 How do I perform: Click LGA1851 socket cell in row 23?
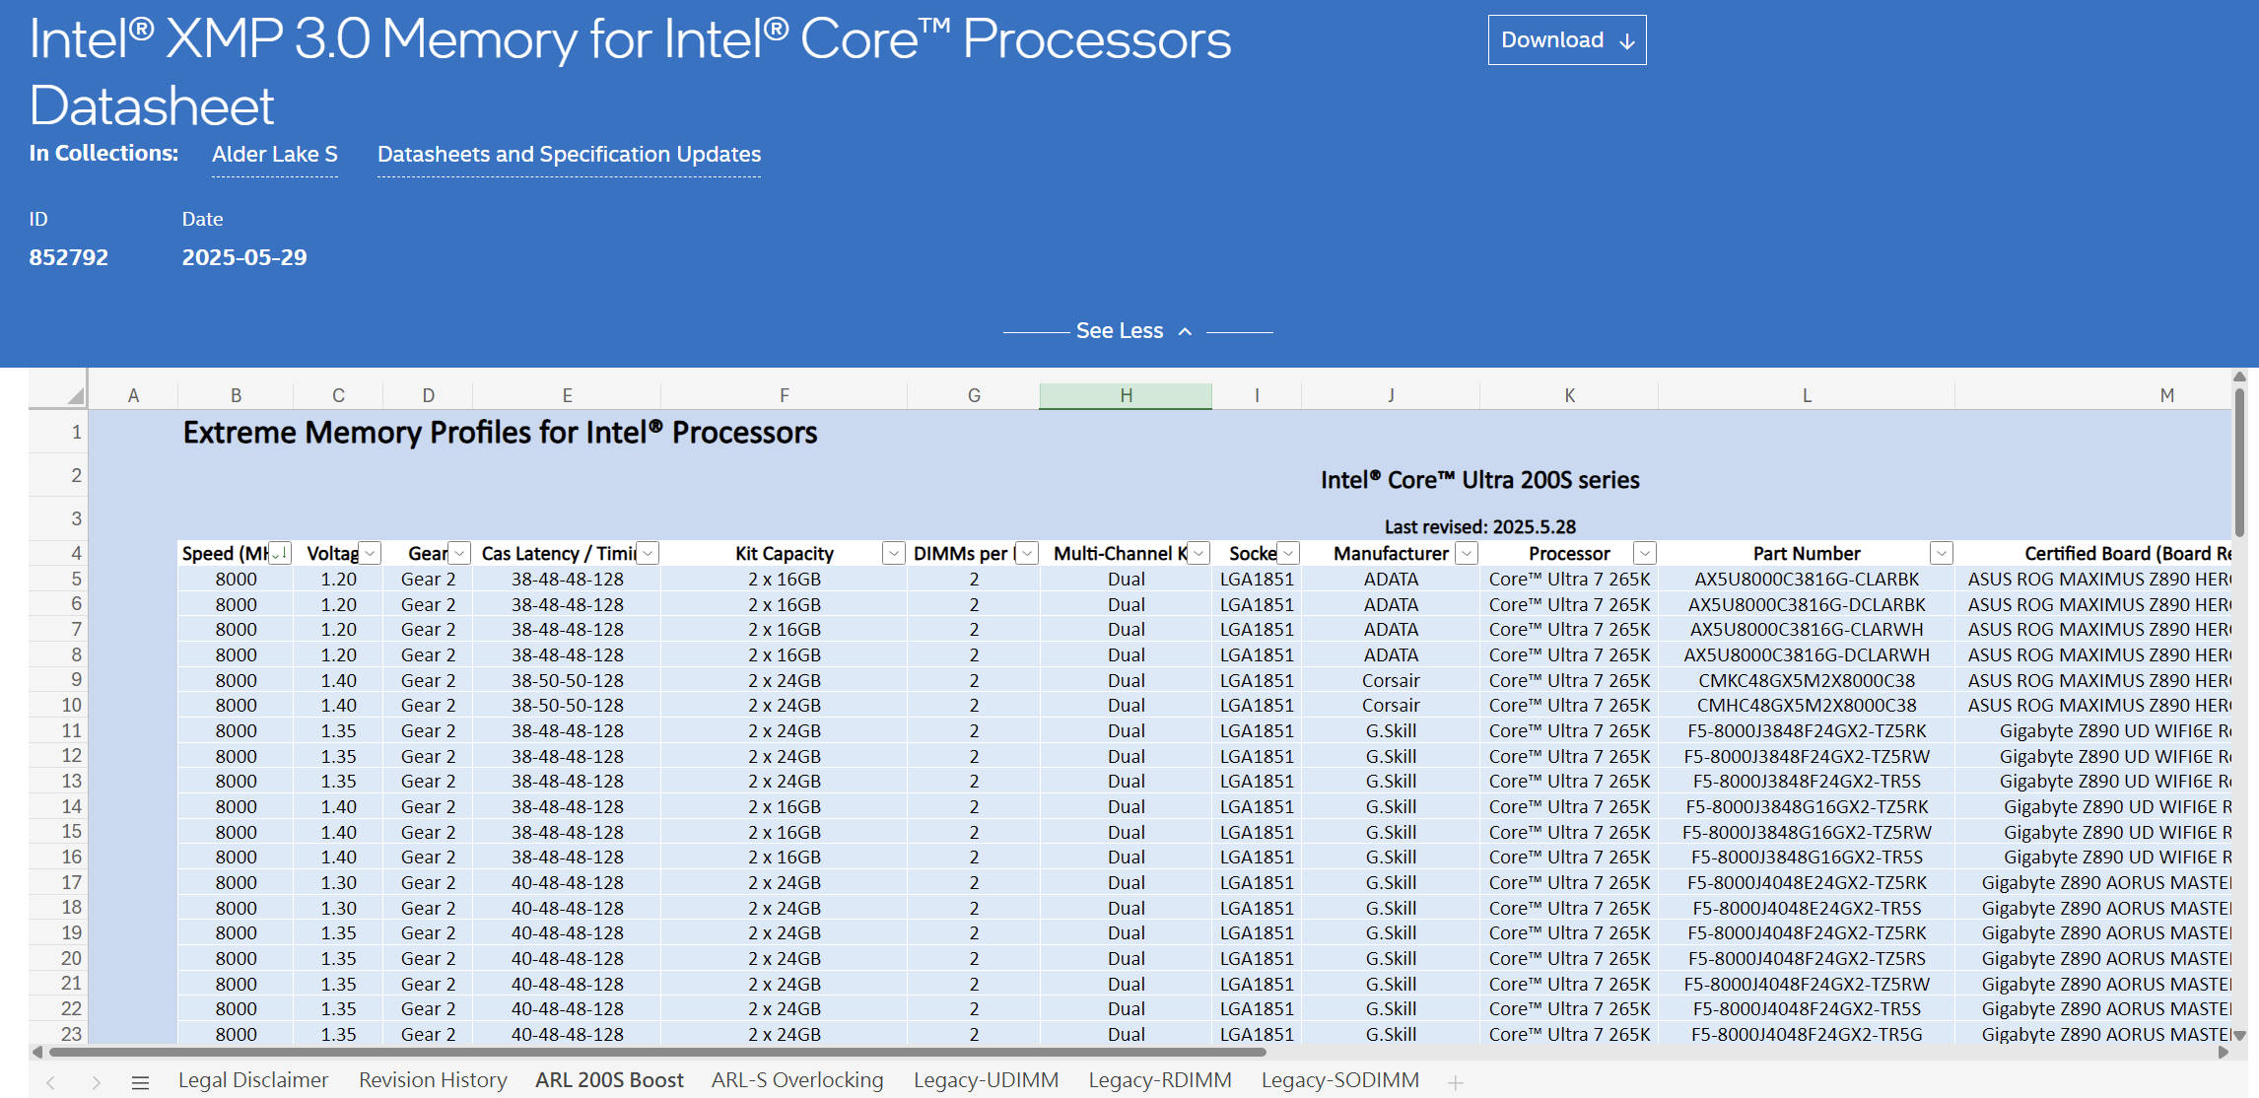1257,1034
